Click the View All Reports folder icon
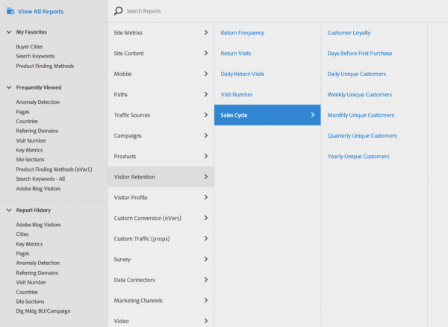Image resolution: width=448 pixels, height=327 pixels. pos(10,11)
